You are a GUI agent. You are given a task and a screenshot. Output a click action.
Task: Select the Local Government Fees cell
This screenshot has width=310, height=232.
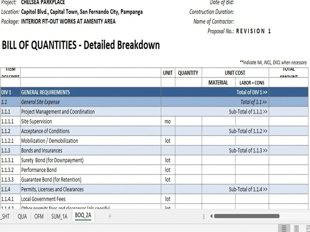point(91,199)
